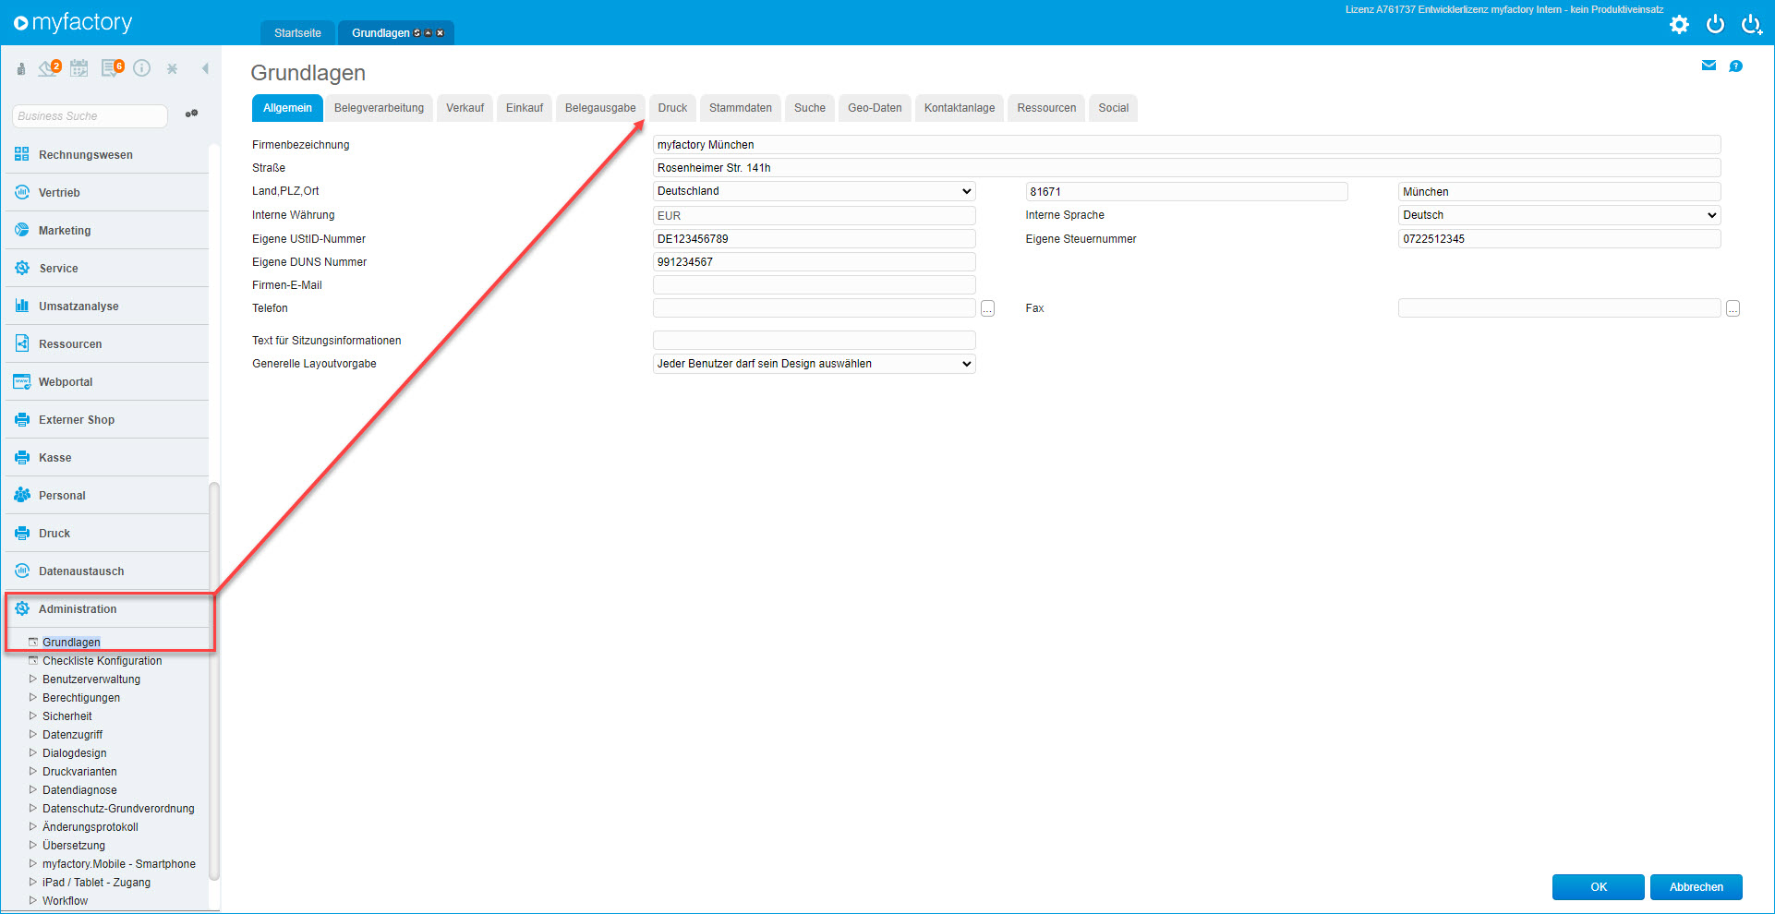Go to the Startseite tab

click(x=297, y=33)
